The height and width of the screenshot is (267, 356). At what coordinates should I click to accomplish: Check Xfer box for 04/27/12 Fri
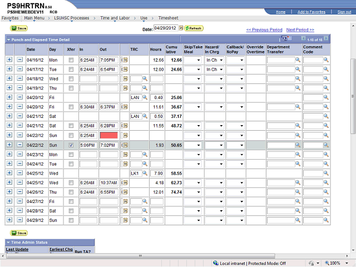(71, 201)
